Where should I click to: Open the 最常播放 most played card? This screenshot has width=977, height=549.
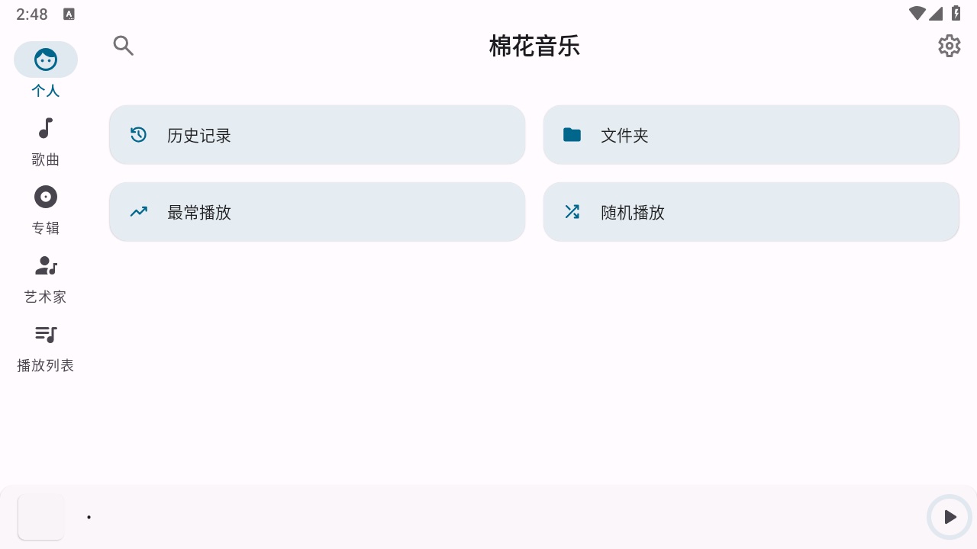pyautogui.click(x=317, y=211)
